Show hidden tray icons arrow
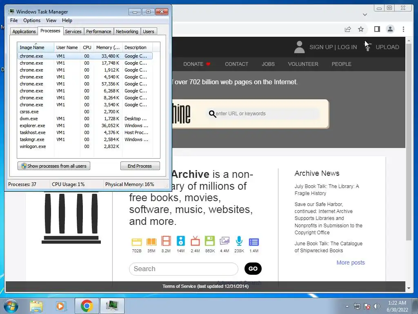The width and height of the screenshot is (418, 314). [347, 307]
